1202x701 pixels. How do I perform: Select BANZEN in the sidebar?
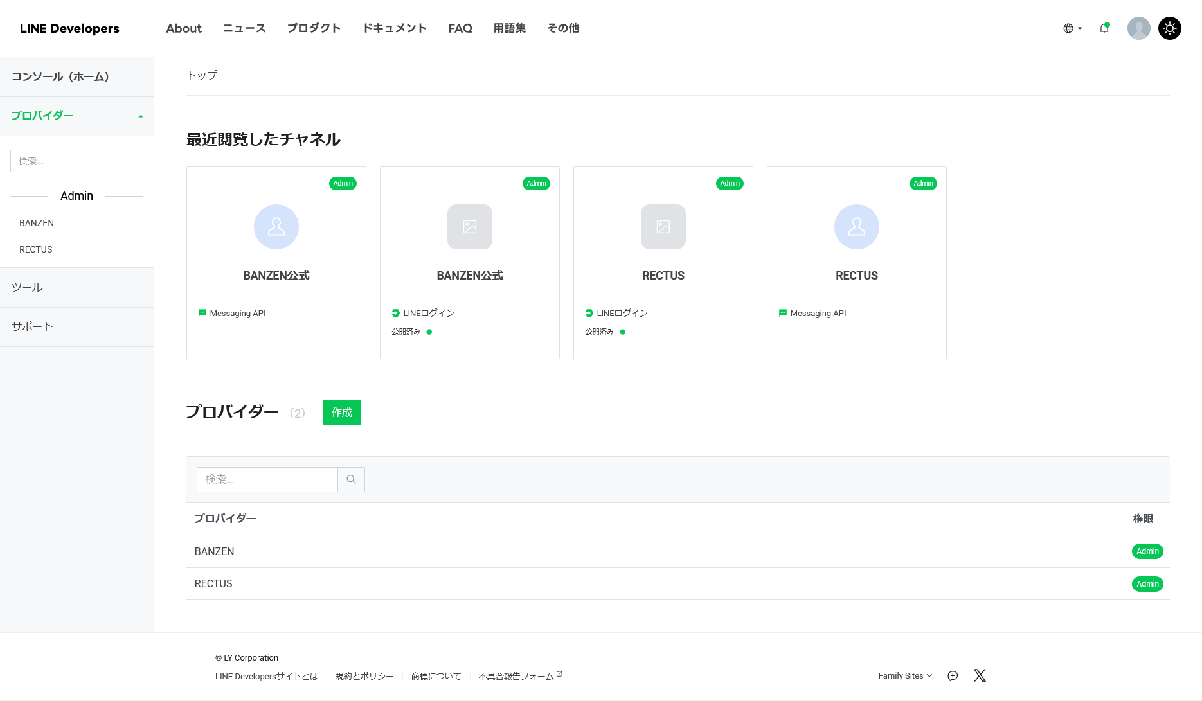pyautogui.click(x=37, y=223)
